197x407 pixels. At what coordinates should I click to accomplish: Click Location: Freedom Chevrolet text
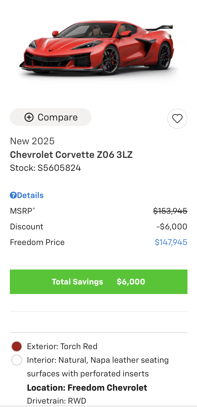tap(87, 388)
